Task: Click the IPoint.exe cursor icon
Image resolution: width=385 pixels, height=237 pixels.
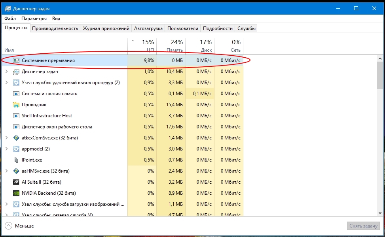Action: (x=16, y=160)
